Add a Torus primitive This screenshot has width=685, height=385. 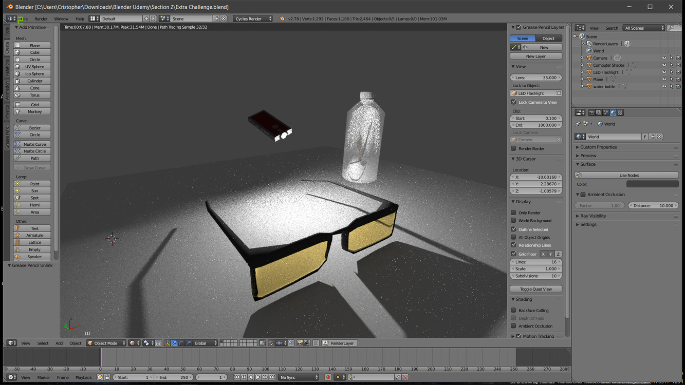34,95
